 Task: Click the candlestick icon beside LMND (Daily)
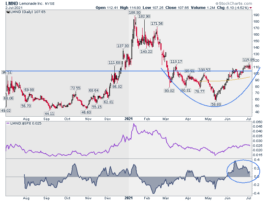(8, 12)
